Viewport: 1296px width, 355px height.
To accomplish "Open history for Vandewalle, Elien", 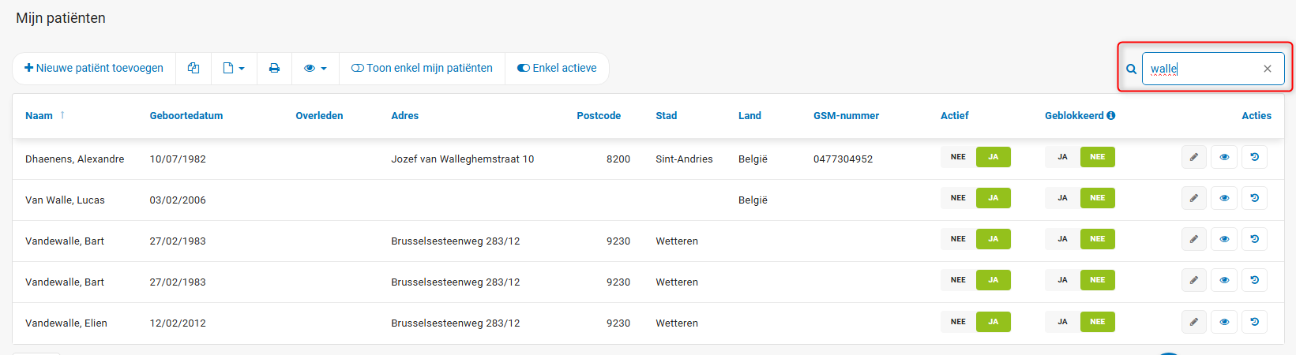I will coord(1254,322).
